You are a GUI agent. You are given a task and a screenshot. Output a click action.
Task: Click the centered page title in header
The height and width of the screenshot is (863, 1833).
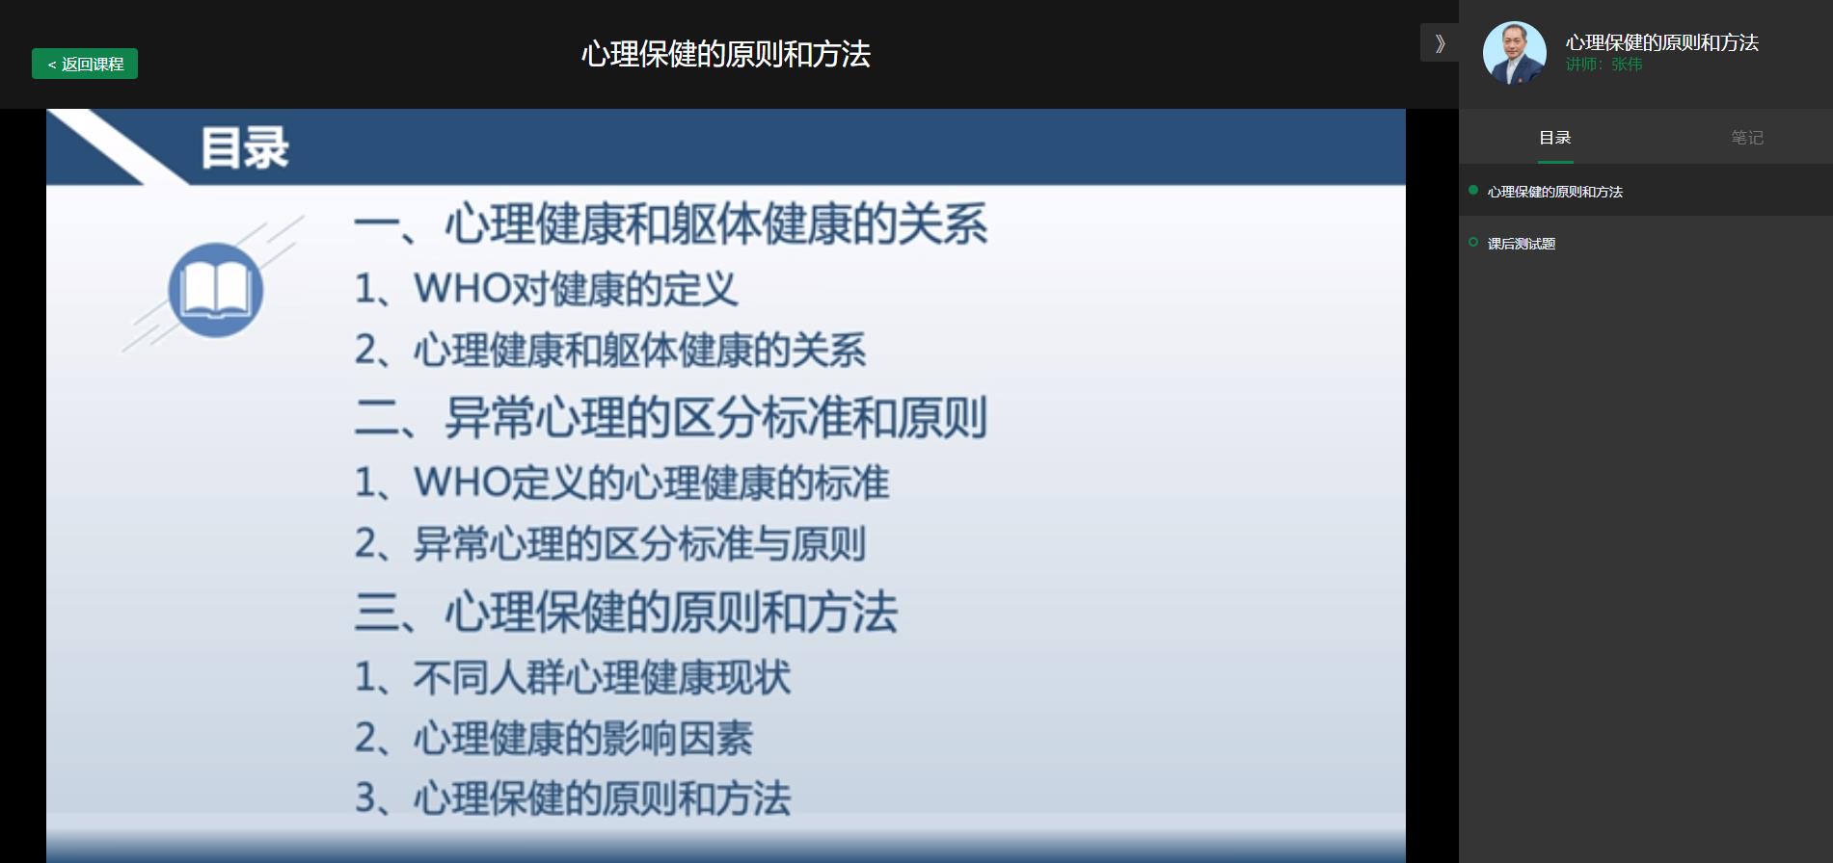point(725,54)
